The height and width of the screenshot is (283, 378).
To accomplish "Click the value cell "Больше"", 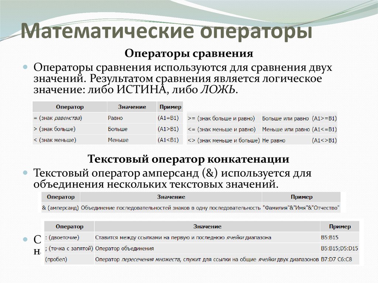I will (x=132, y=129).
